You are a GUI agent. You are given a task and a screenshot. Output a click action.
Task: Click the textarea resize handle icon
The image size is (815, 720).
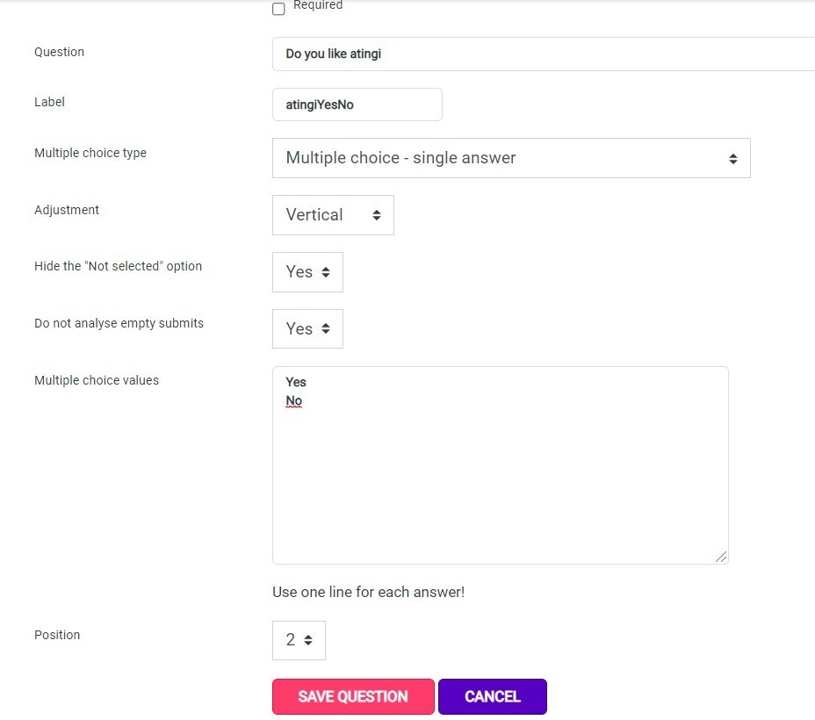click(720, 557)
